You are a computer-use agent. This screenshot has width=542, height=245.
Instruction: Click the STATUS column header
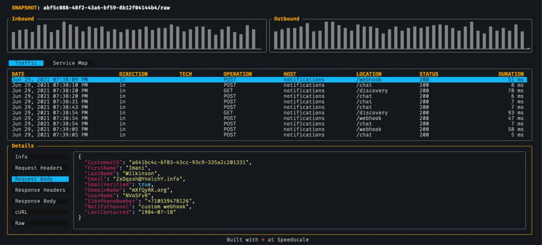tap(429, 74)
